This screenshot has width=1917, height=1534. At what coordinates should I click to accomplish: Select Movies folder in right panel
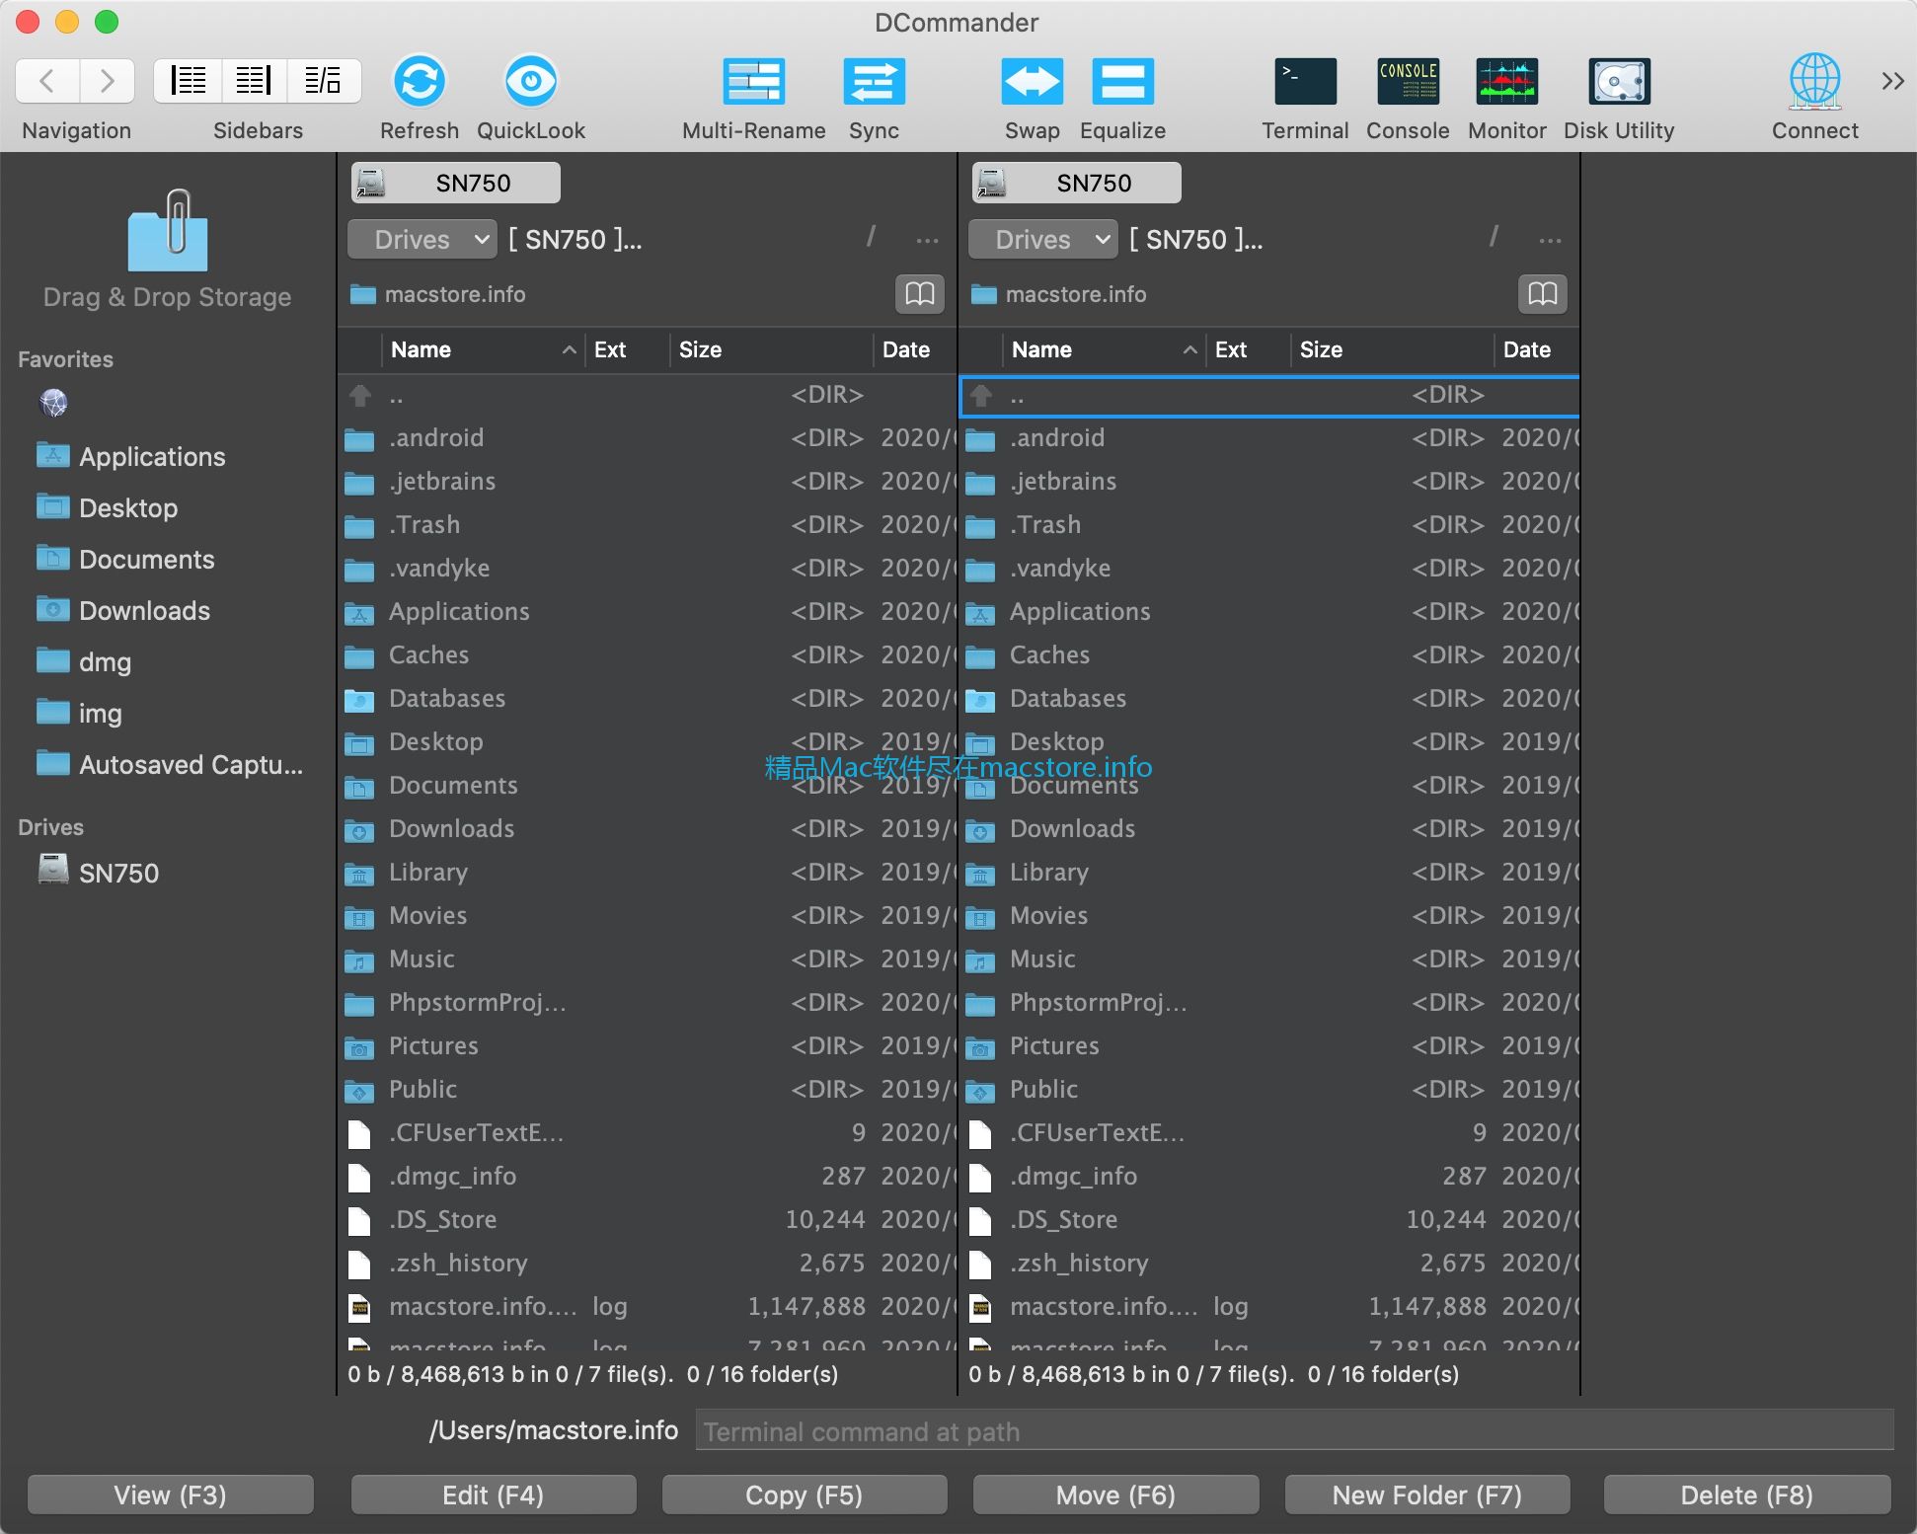1269,915
